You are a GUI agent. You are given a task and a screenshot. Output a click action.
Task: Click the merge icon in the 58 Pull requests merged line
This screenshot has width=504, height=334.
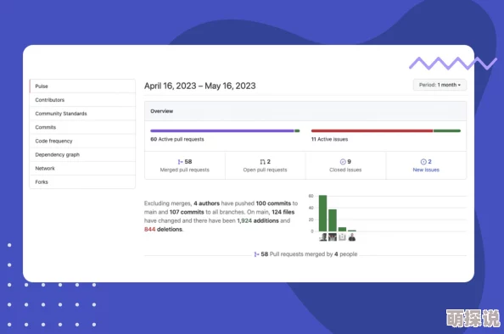click(x=256, y=254)
